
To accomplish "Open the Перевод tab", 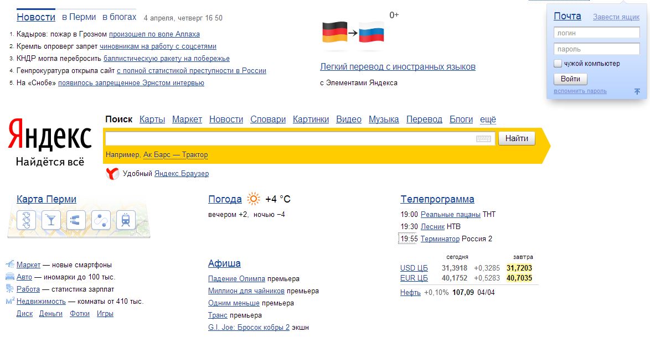I will [424, 120].
